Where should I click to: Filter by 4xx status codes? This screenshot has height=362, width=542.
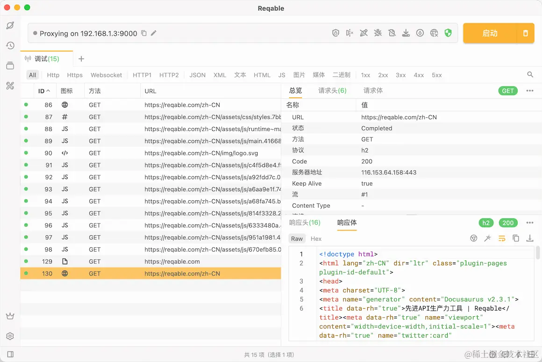tap(419, 75)
